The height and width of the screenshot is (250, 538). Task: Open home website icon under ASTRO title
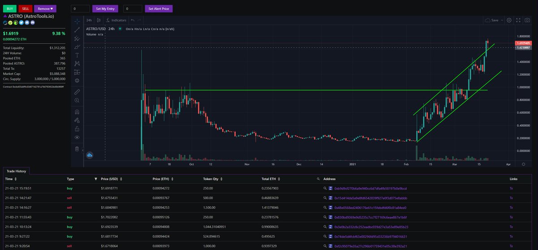coord(26,22)
